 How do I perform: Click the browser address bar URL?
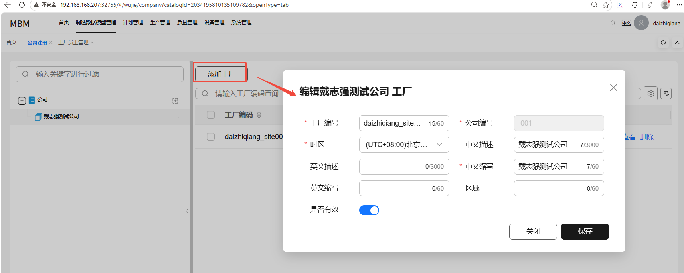[174, 5]
